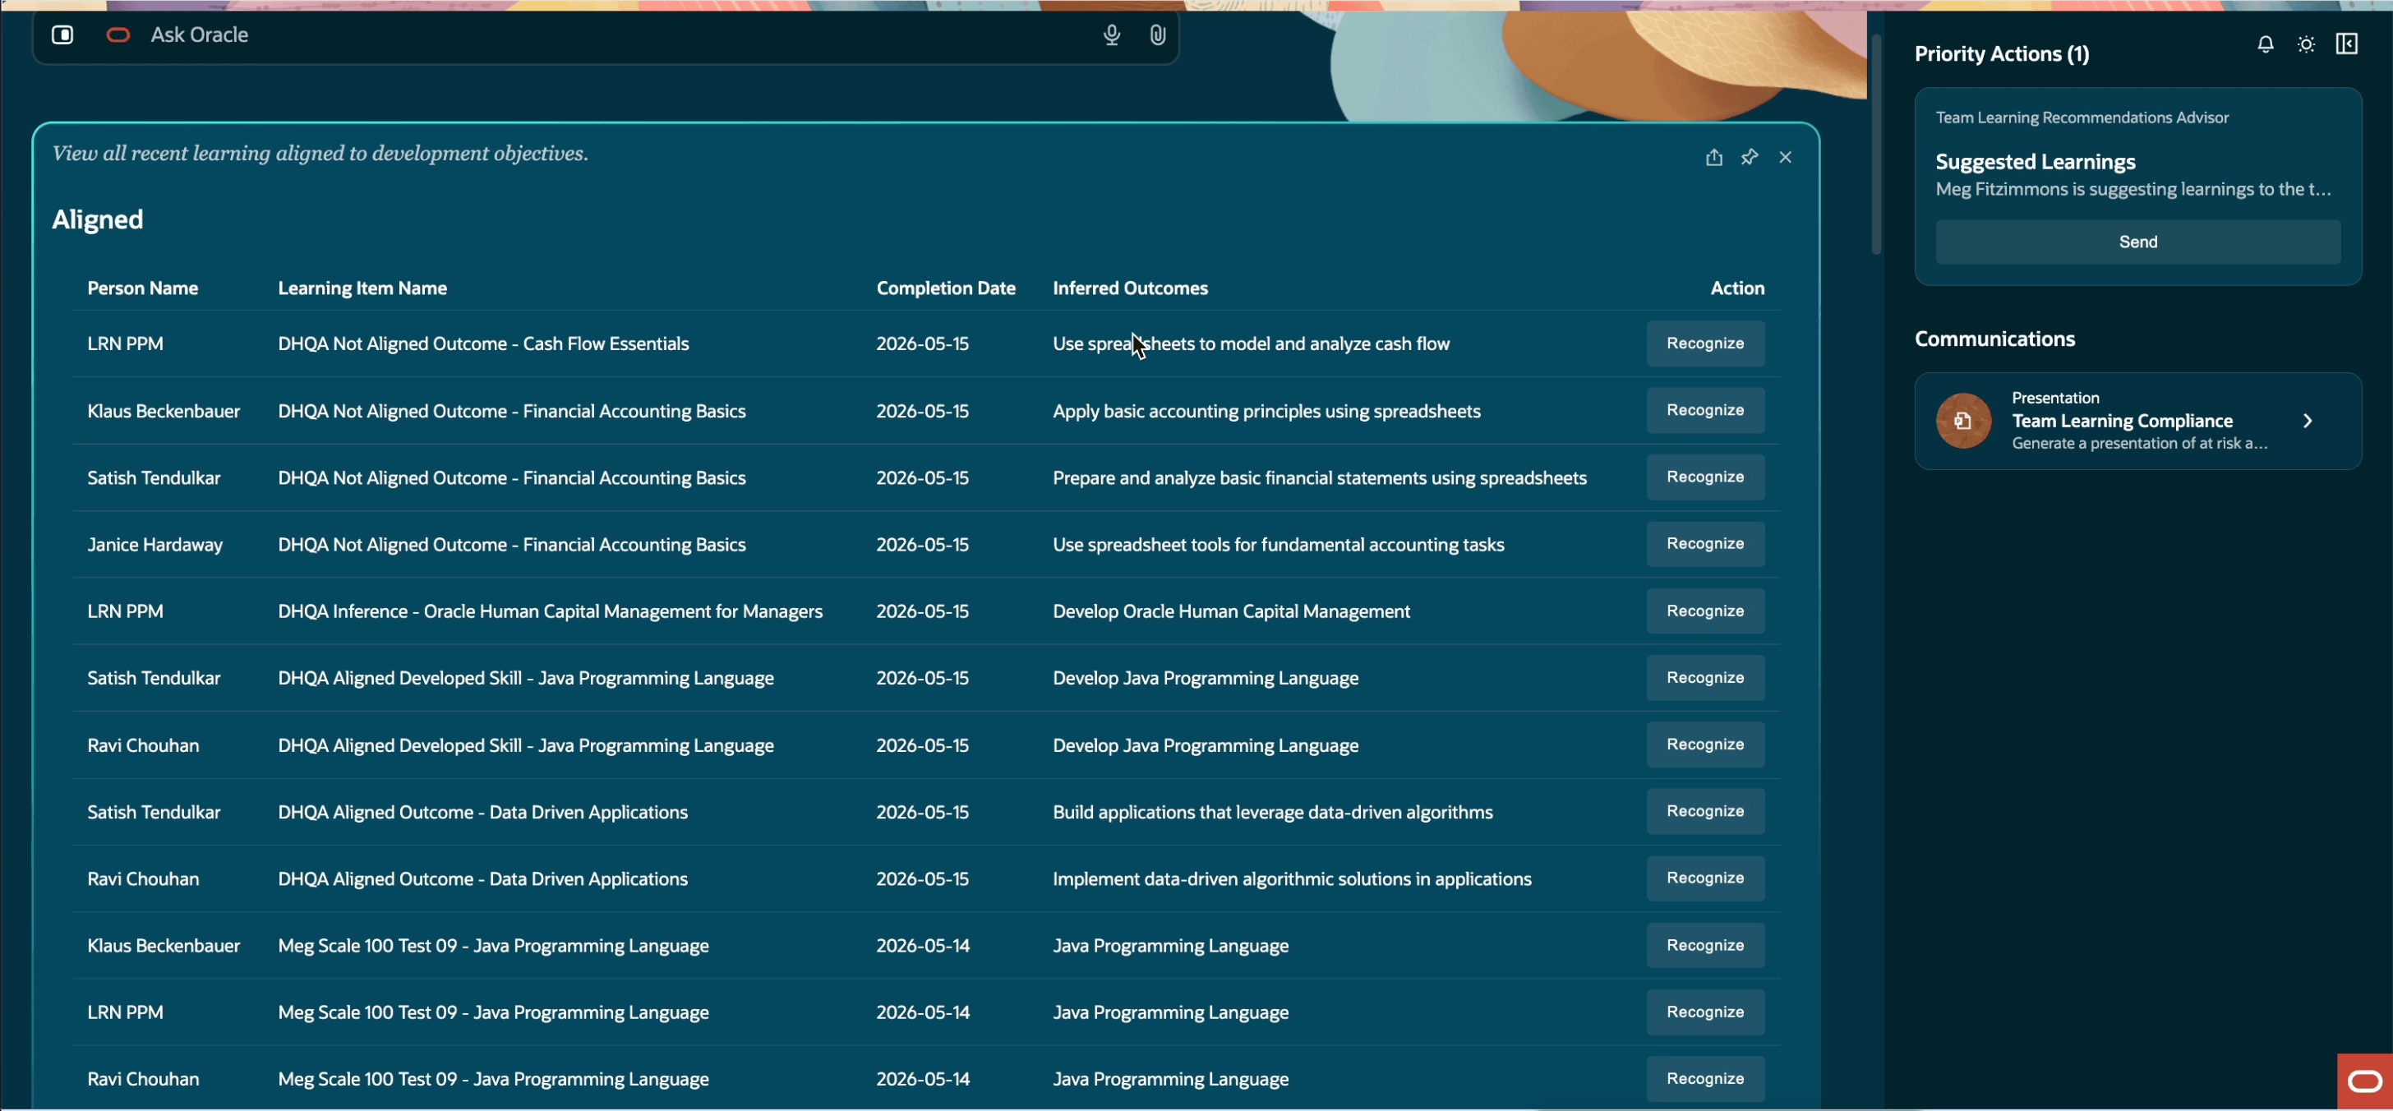The height and width of the screenshot is (1111, 2393).
Task: Open Team Learning Compliance presentation title
Action: (x=2122, y=421)
